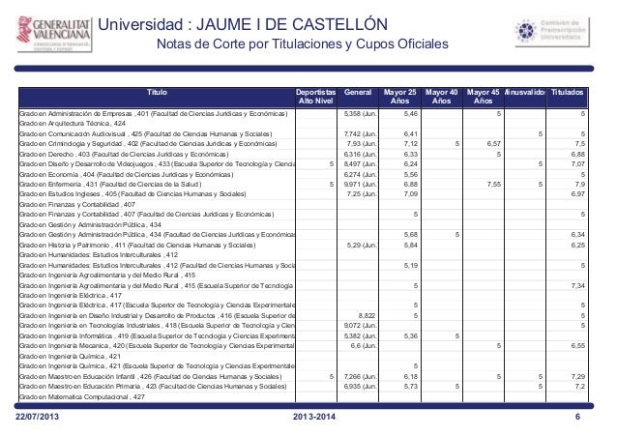Select the Grado en Historia y Patrimonio row

coord(304,246)
